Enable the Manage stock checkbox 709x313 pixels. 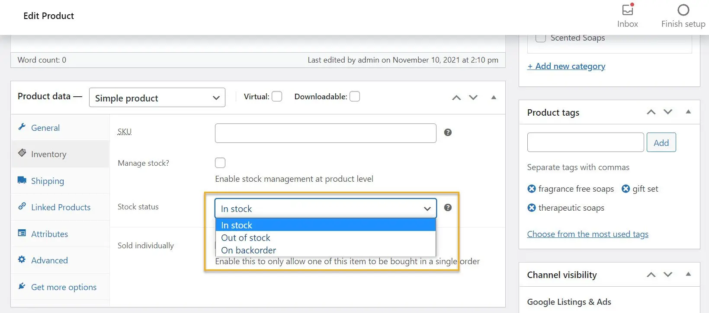click(x=220, y=163)
